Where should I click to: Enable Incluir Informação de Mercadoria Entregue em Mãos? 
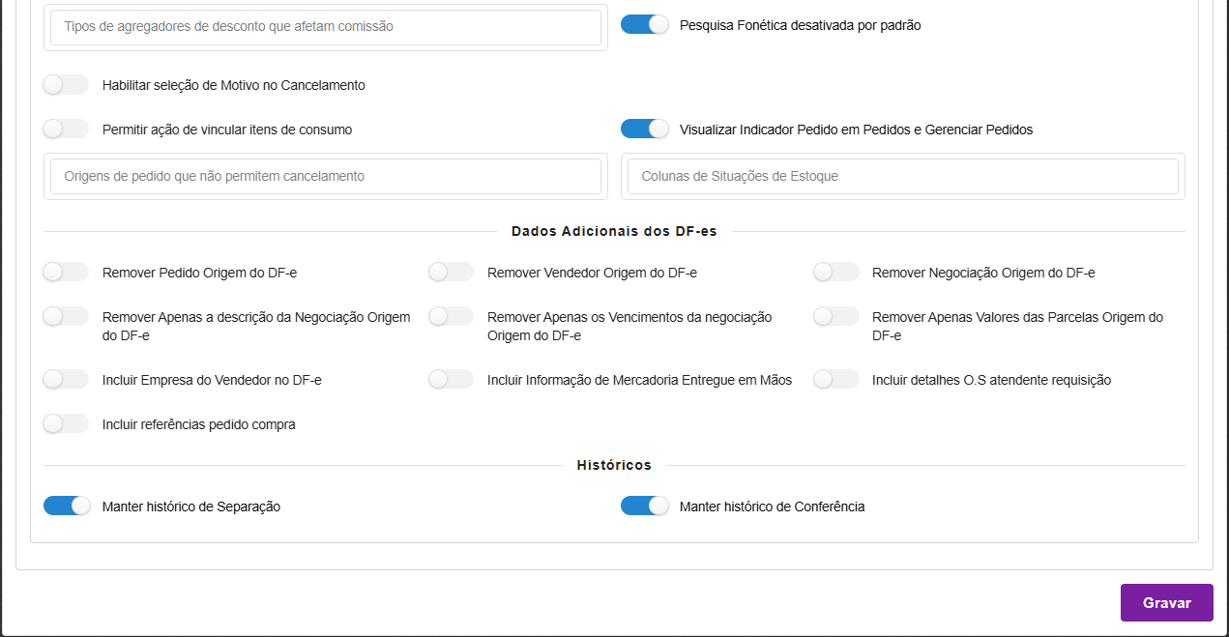point(451,379)
